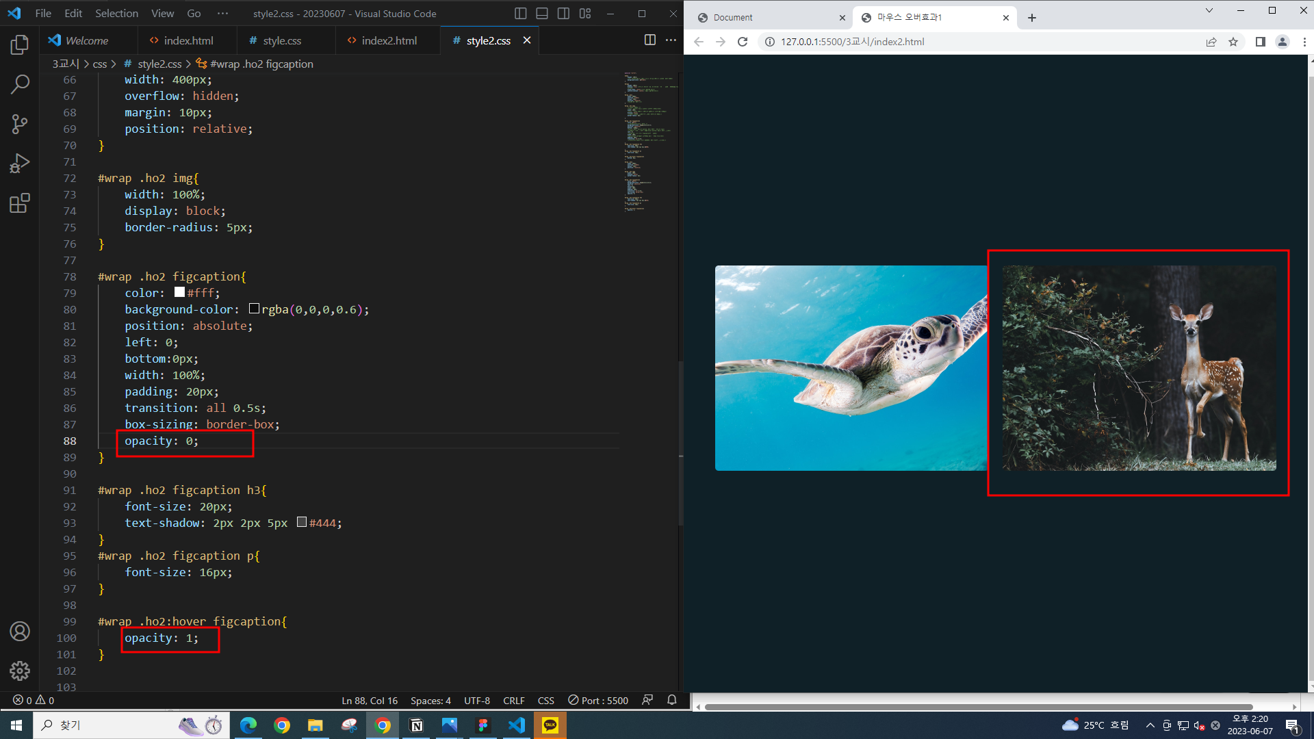Toggle the Live Server Port 5500 status
The image size is (1314, 739).
pyautogui.click(x=598, y=701)
